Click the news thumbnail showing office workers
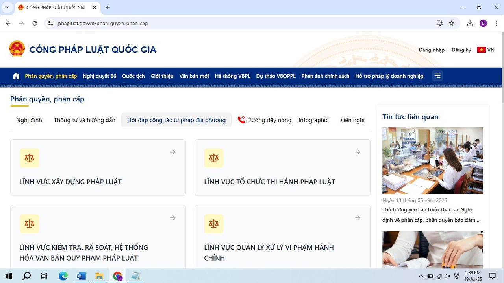 (x=432, y=160)
